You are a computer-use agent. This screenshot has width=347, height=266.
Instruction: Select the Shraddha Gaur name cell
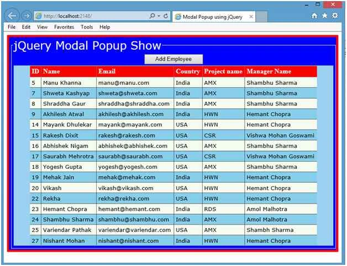point(69,104)
